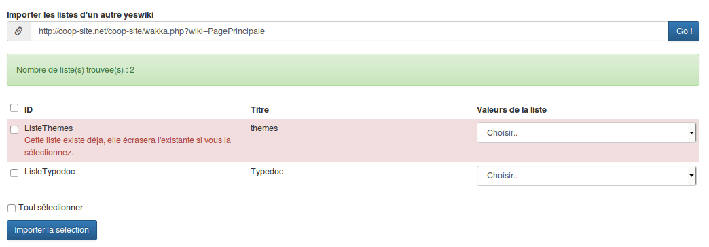Viewport: 709px width, 247px height.
Task: Click the Titre column header
Action: pyautogui.click(x=259, y=110)
